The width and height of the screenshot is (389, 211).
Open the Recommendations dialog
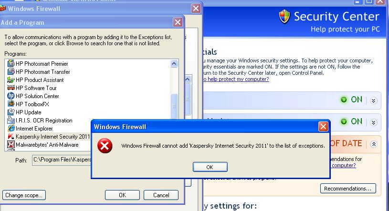click(348, 189)
